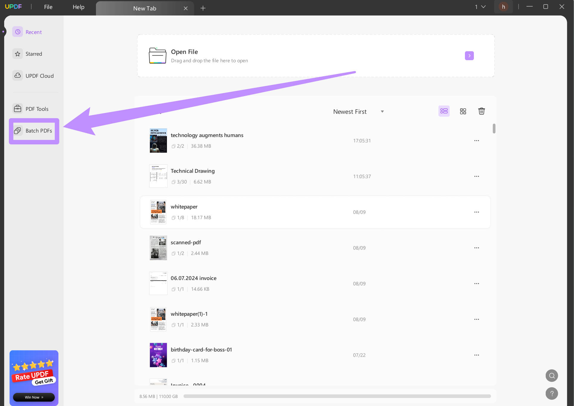Image resolution: width=574 pixels, height=406 pixels.
Task: Expand the window count dropdown
Action: coord(480,7)
